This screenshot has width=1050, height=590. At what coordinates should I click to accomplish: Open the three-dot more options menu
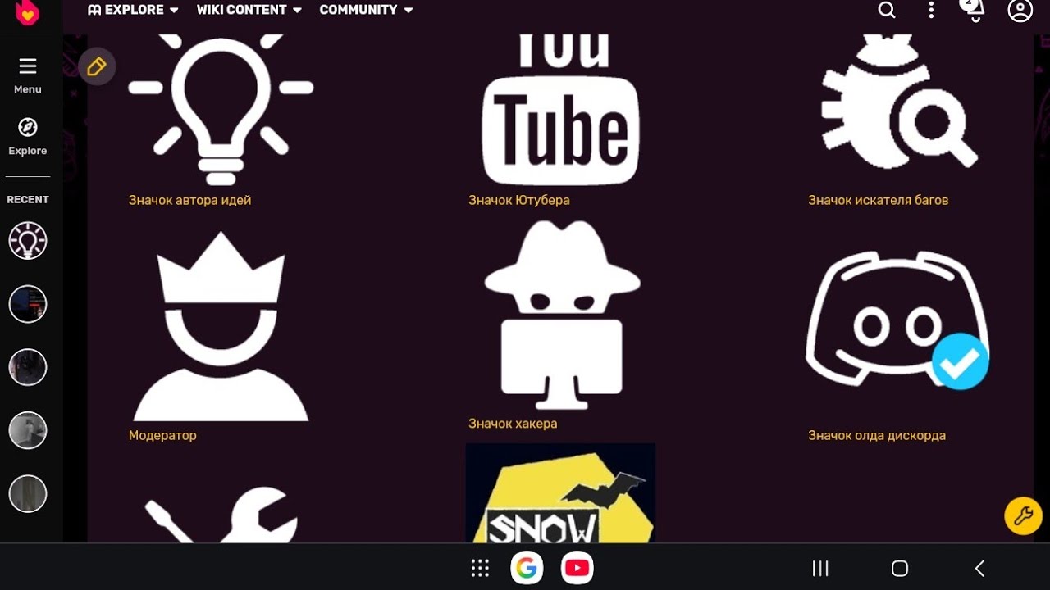click(x=931, y=10)
